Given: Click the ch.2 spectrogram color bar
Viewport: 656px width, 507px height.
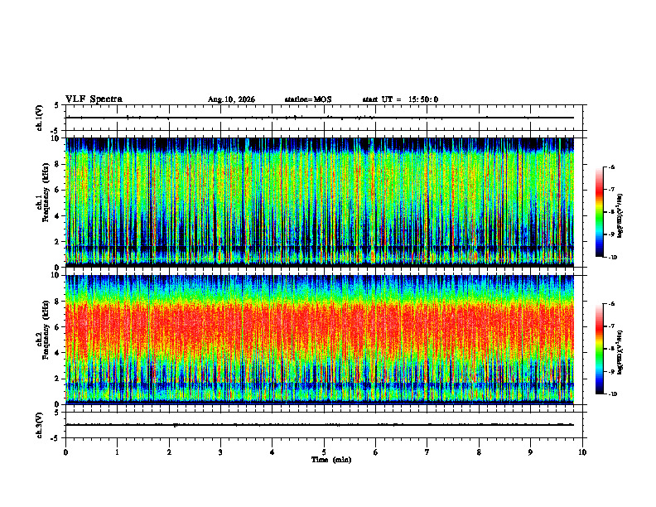Looking at the screenshot, I should point(600,349).
